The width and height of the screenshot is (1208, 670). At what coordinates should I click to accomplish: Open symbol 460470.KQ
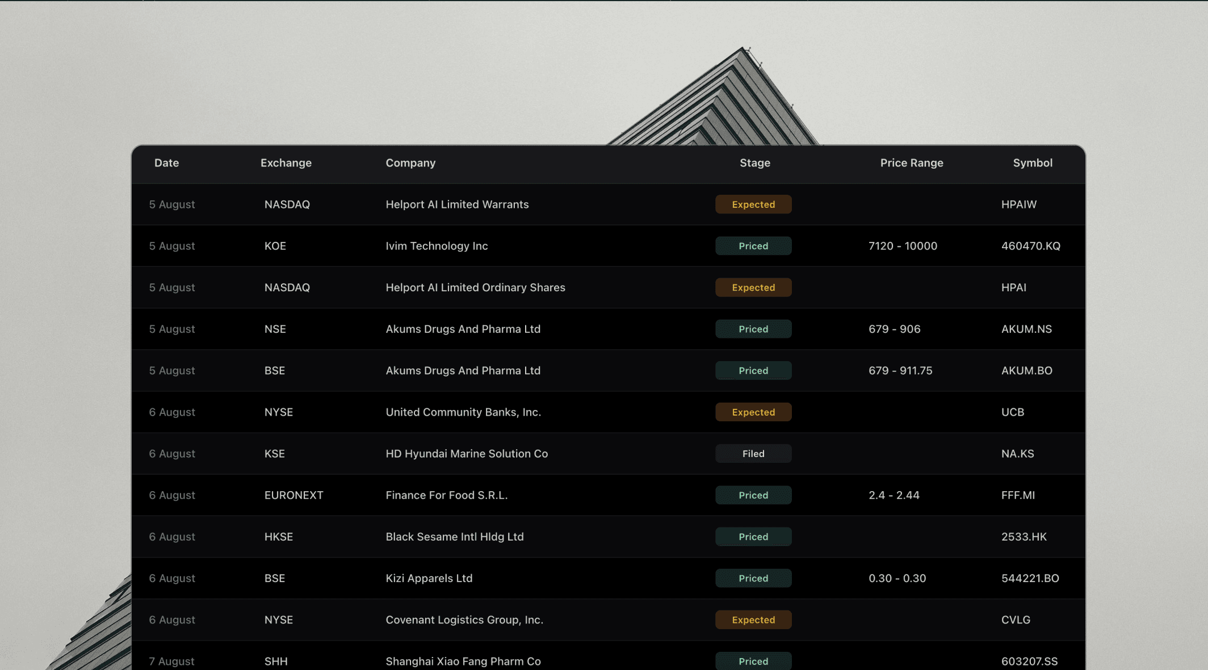1030,246
